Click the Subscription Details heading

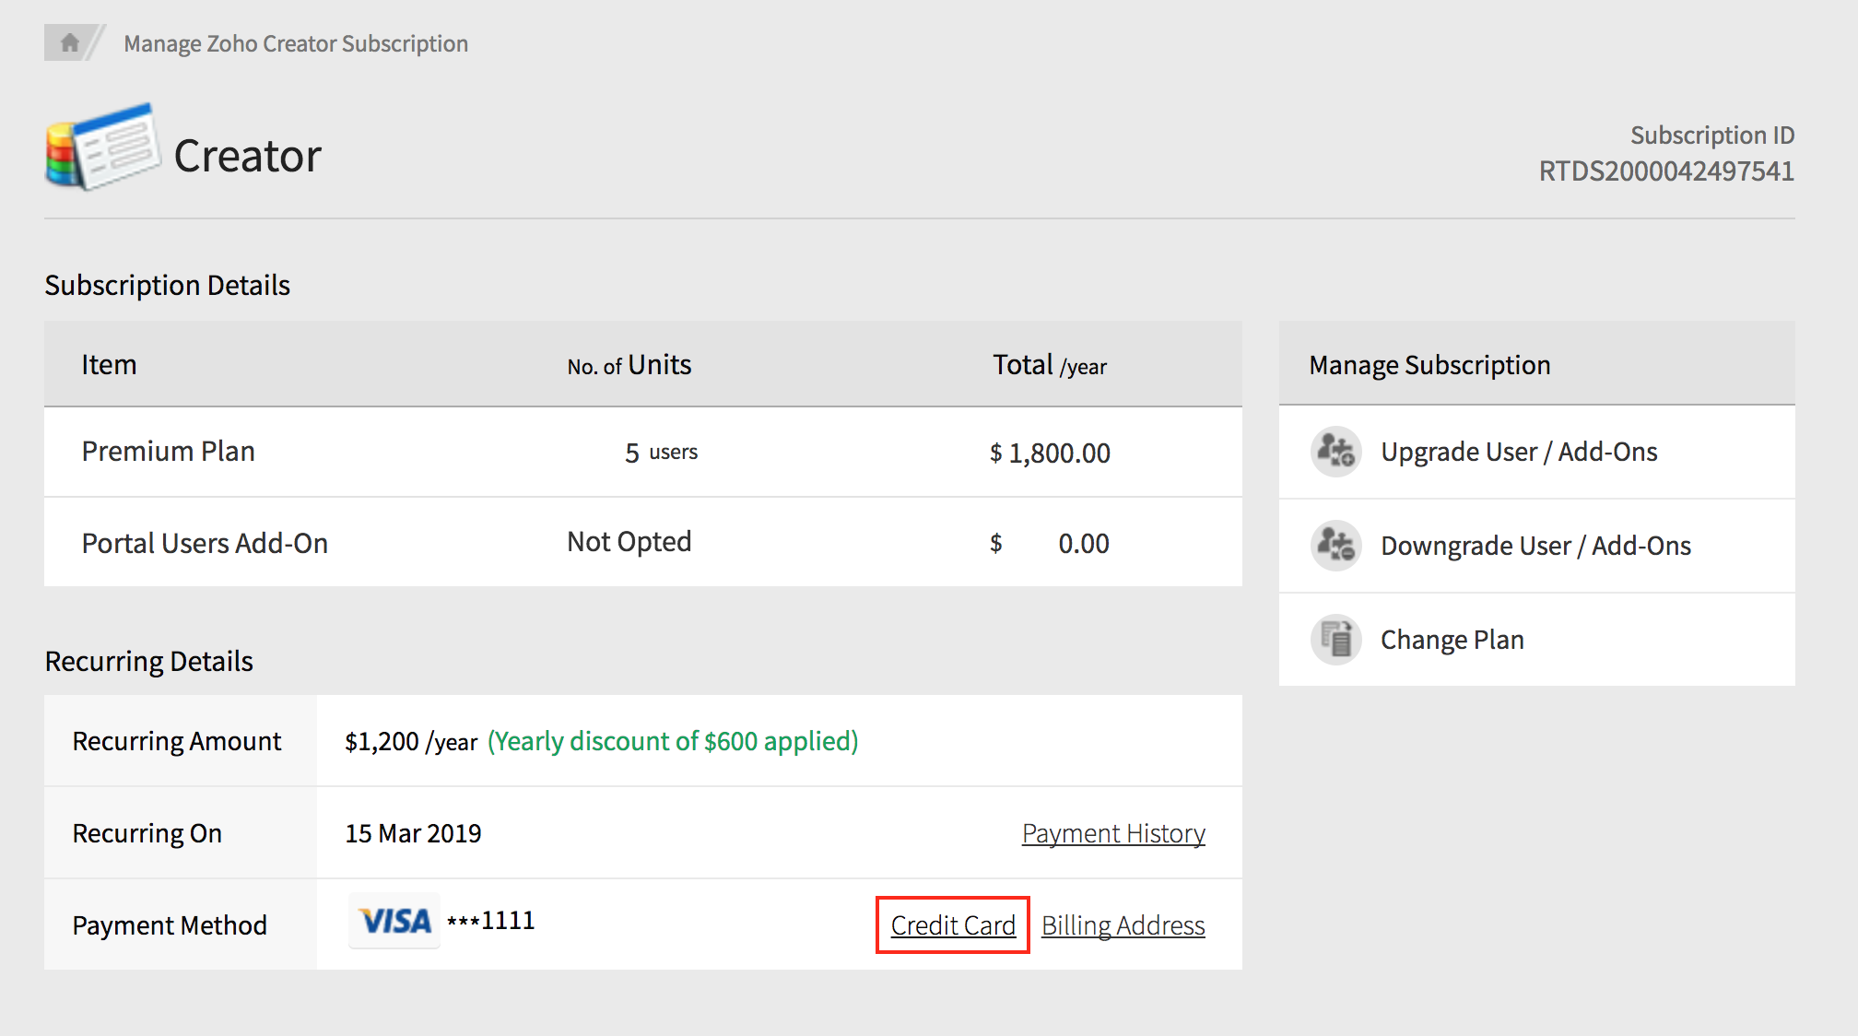click(x=168, y=286)
